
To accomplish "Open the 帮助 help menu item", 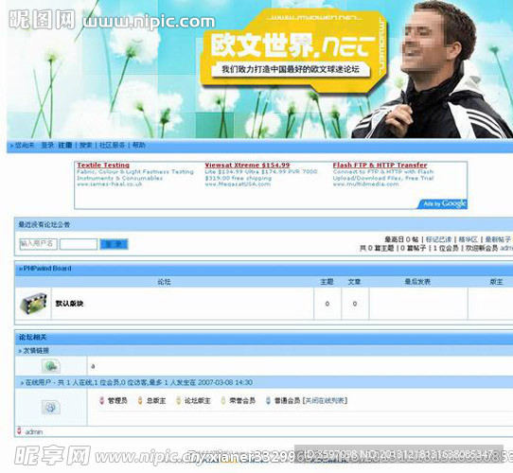I will click(139, 146).
